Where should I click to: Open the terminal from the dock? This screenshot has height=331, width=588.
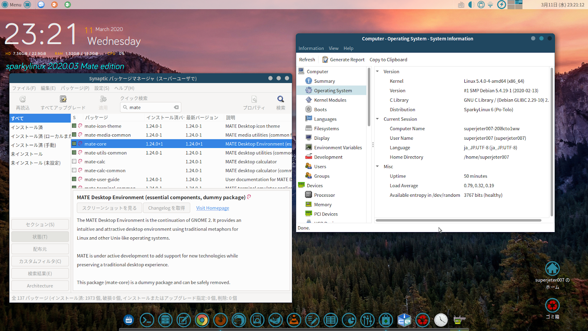point(147,320)
